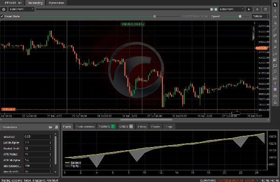
Task: Click the Initial Lot stepper arrows
Action: (x=50, y=137)
